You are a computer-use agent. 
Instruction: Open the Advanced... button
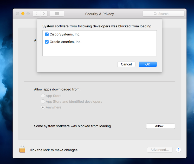point(160,150)
